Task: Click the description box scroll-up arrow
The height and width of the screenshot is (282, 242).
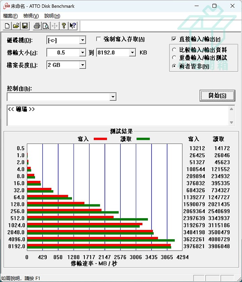Action: (x=231, y=109)
